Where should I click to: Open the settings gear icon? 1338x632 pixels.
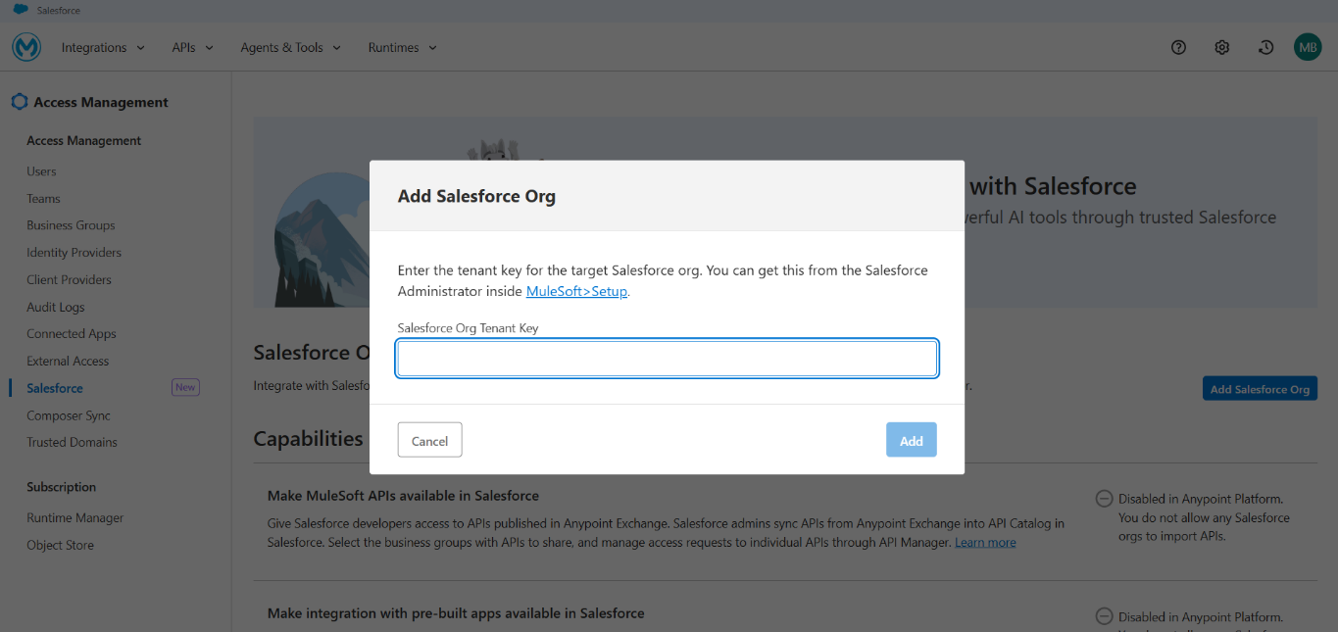[1222, 47]
